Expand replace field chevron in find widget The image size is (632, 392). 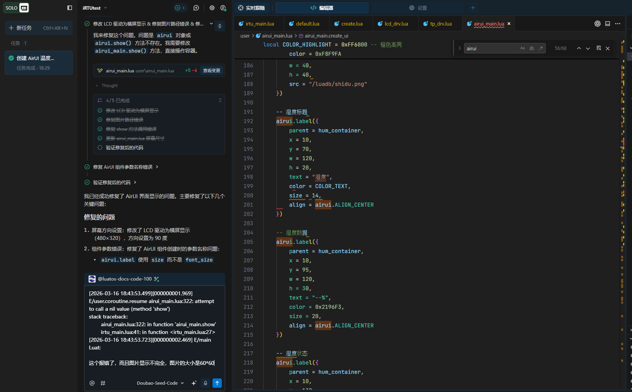[x=459, y=48]
